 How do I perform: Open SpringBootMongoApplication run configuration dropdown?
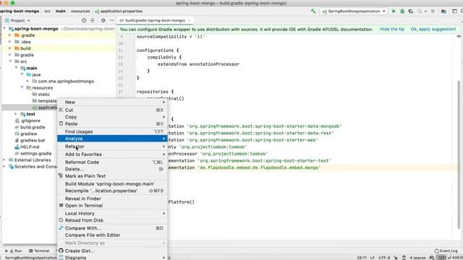pyautogui.click(x=354, y=12)
